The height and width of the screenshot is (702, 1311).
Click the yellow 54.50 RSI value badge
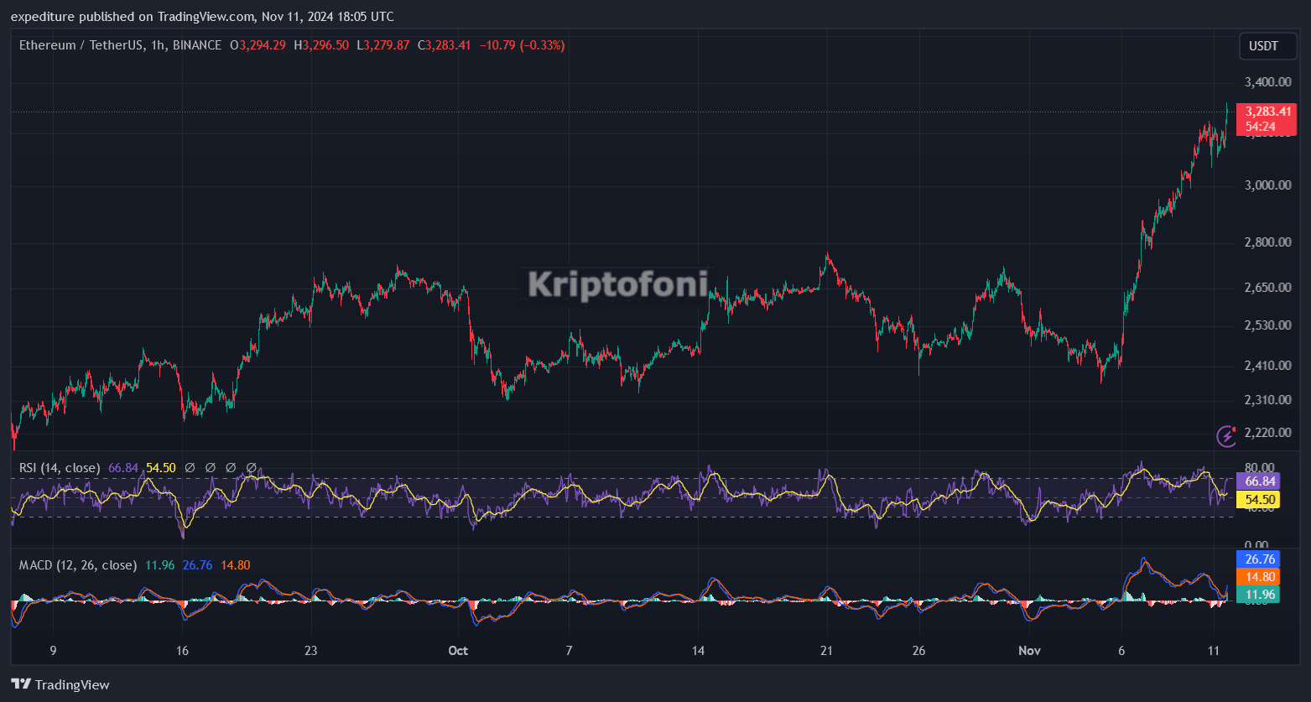point(1267,499)
